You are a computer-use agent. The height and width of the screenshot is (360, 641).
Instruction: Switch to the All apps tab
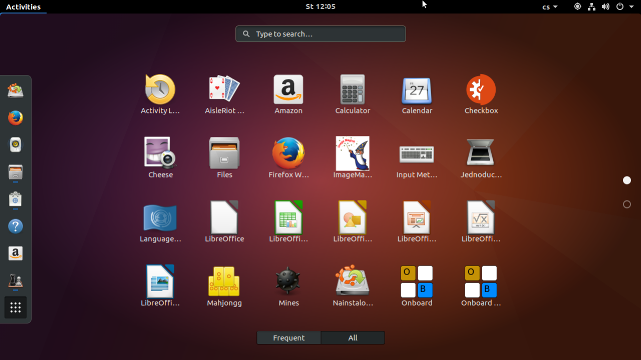click(353, 338)
